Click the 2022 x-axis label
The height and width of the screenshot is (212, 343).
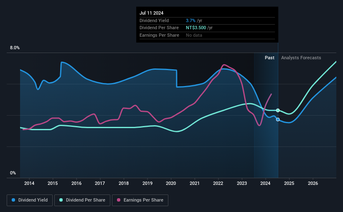pyautogui.click(x=218, y=183)
